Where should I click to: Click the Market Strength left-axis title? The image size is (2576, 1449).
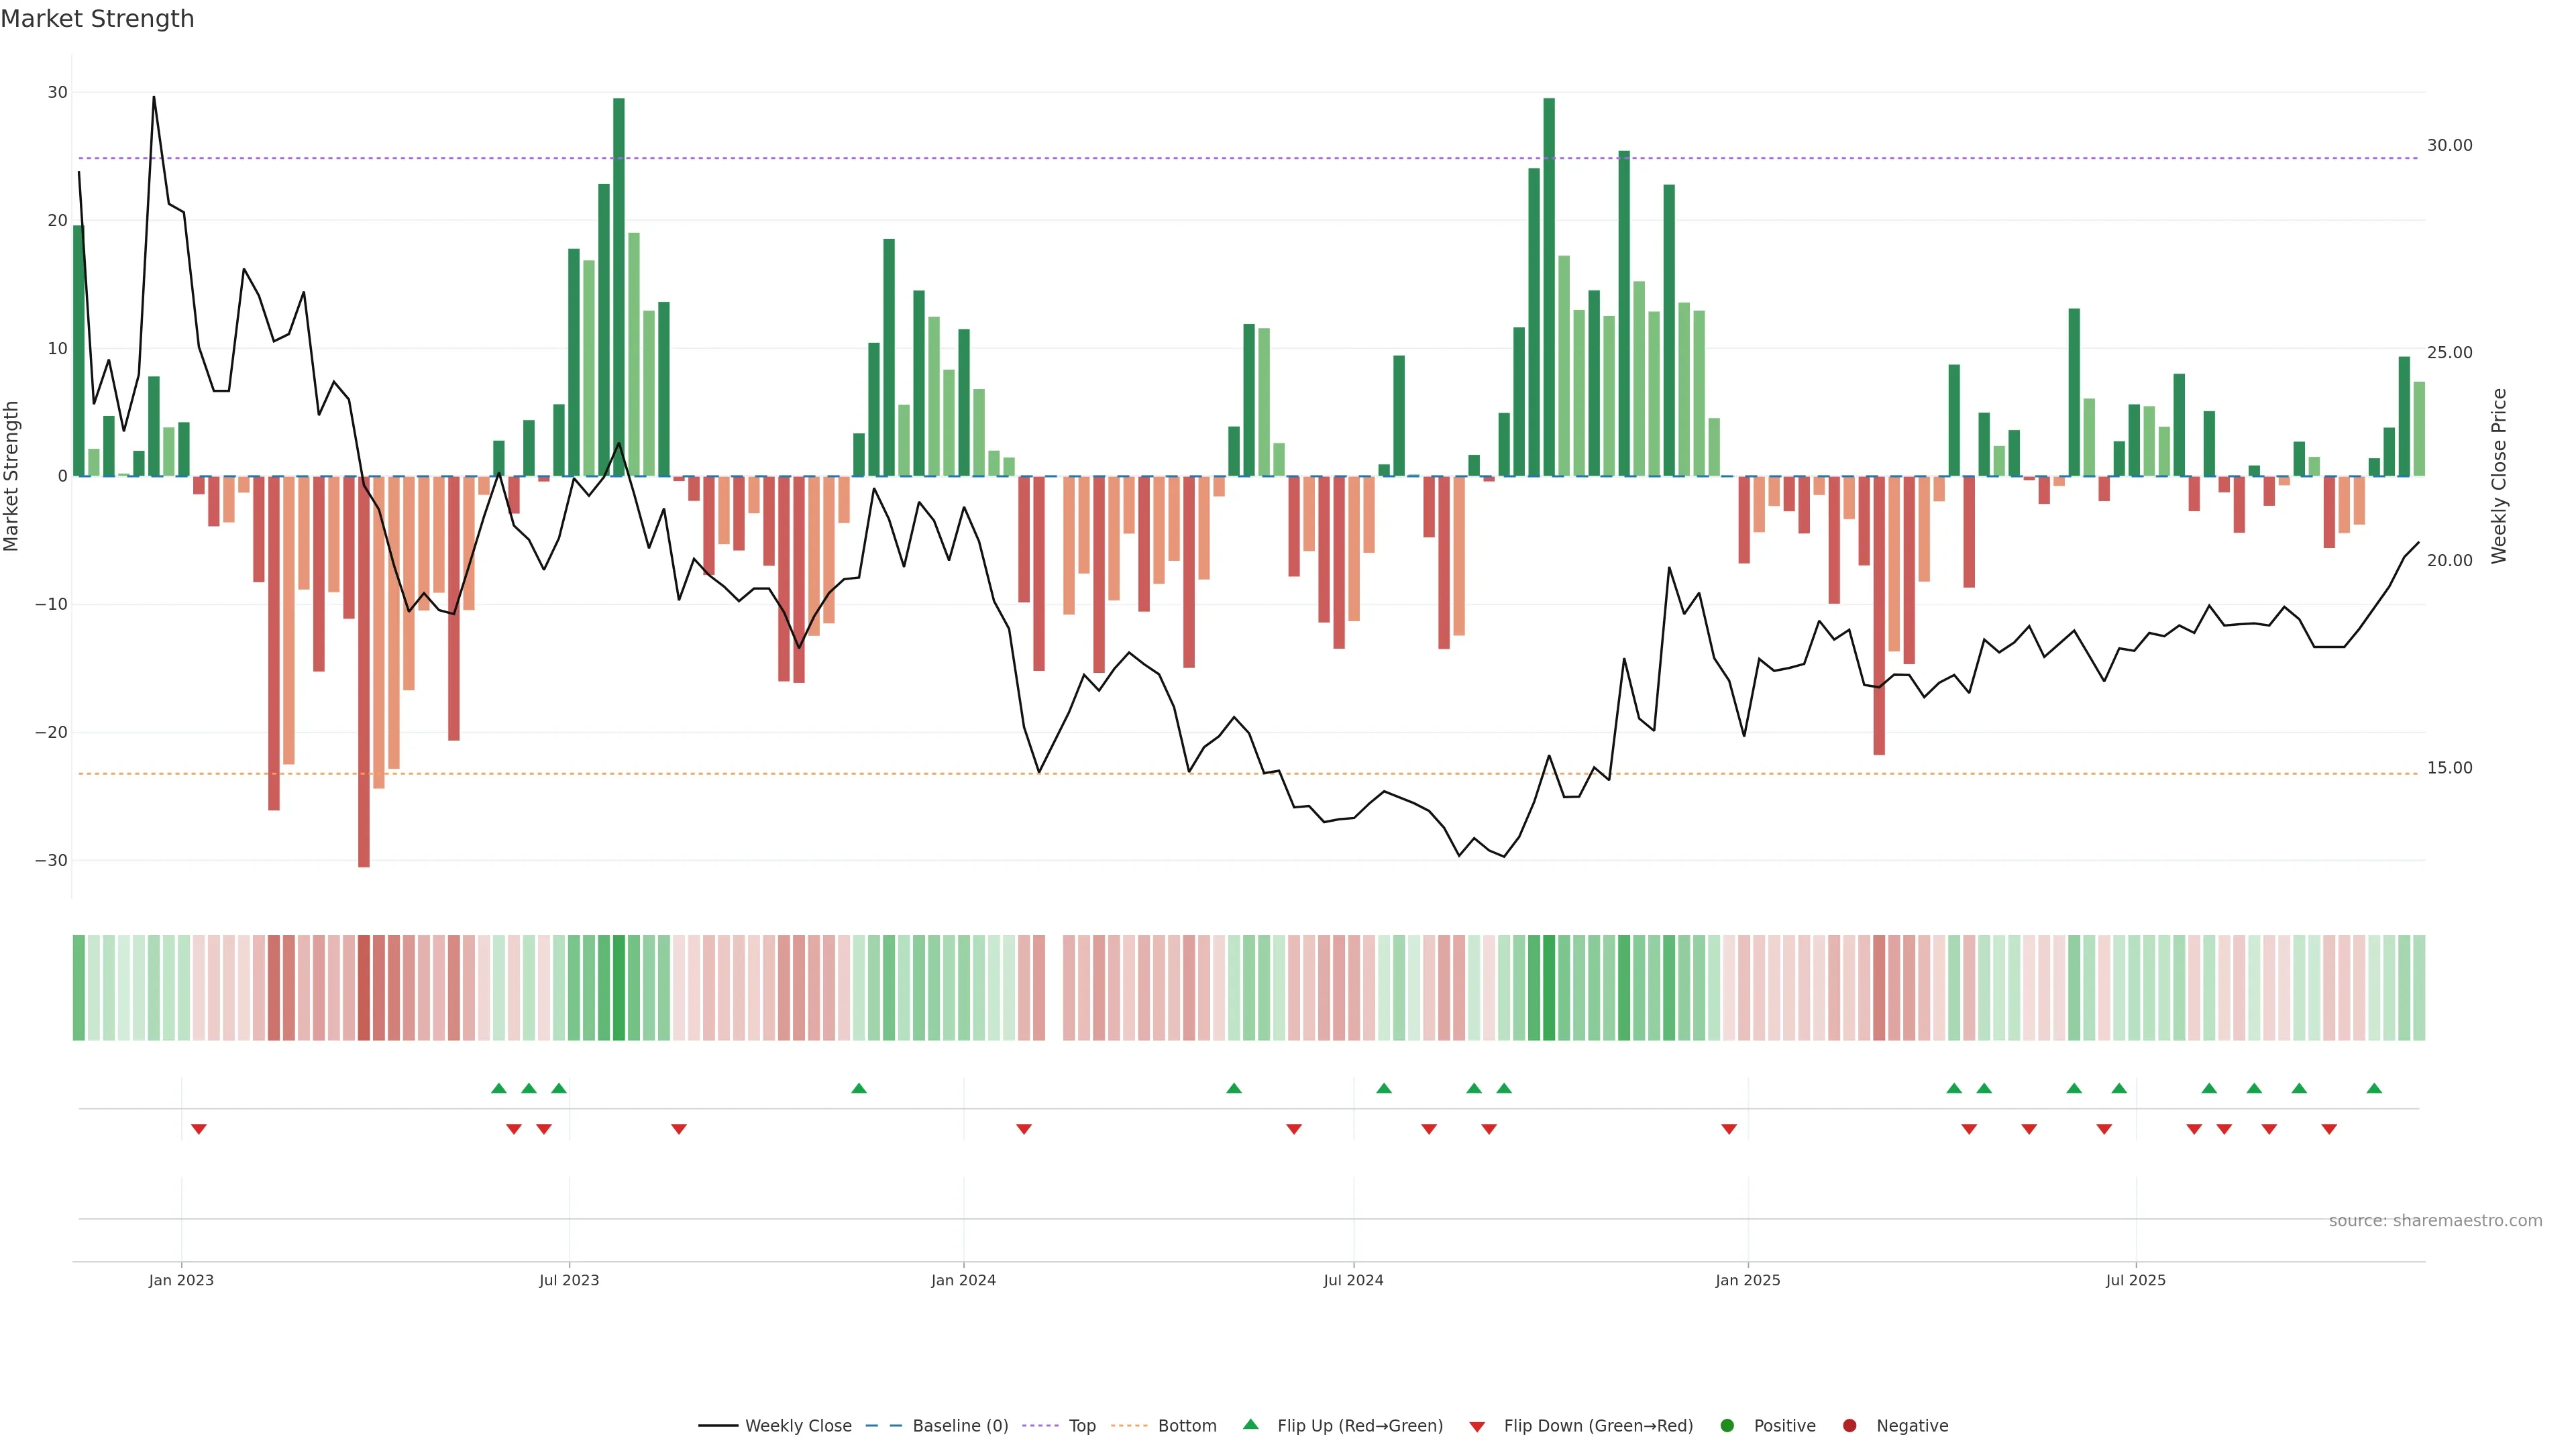pos(12,476)
